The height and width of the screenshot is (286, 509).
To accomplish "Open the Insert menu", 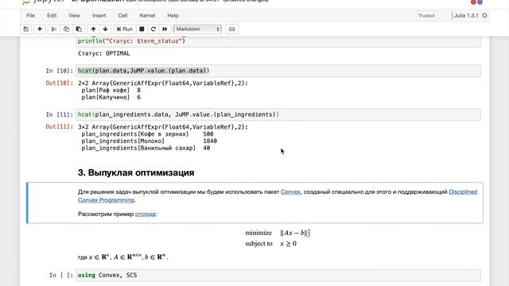I will coord(99,16).
